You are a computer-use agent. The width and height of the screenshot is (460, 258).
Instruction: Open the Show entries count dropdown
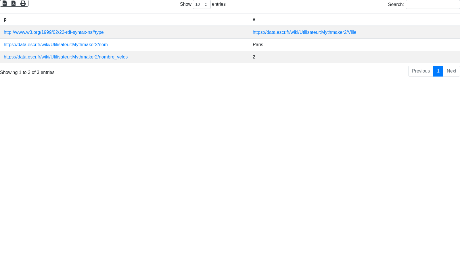tap(202, 5)
